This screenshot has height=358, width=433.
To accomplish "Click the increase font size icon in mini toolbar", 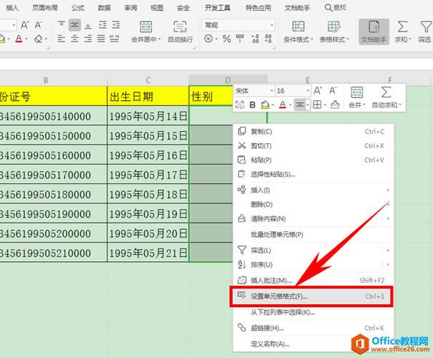I will pos(318,91).
